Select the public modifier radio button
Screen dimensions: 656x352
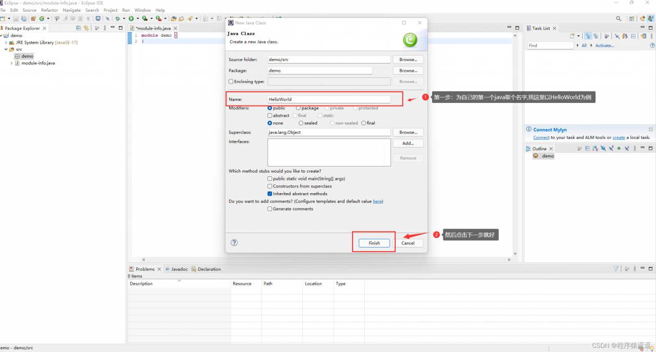point(270,108)
